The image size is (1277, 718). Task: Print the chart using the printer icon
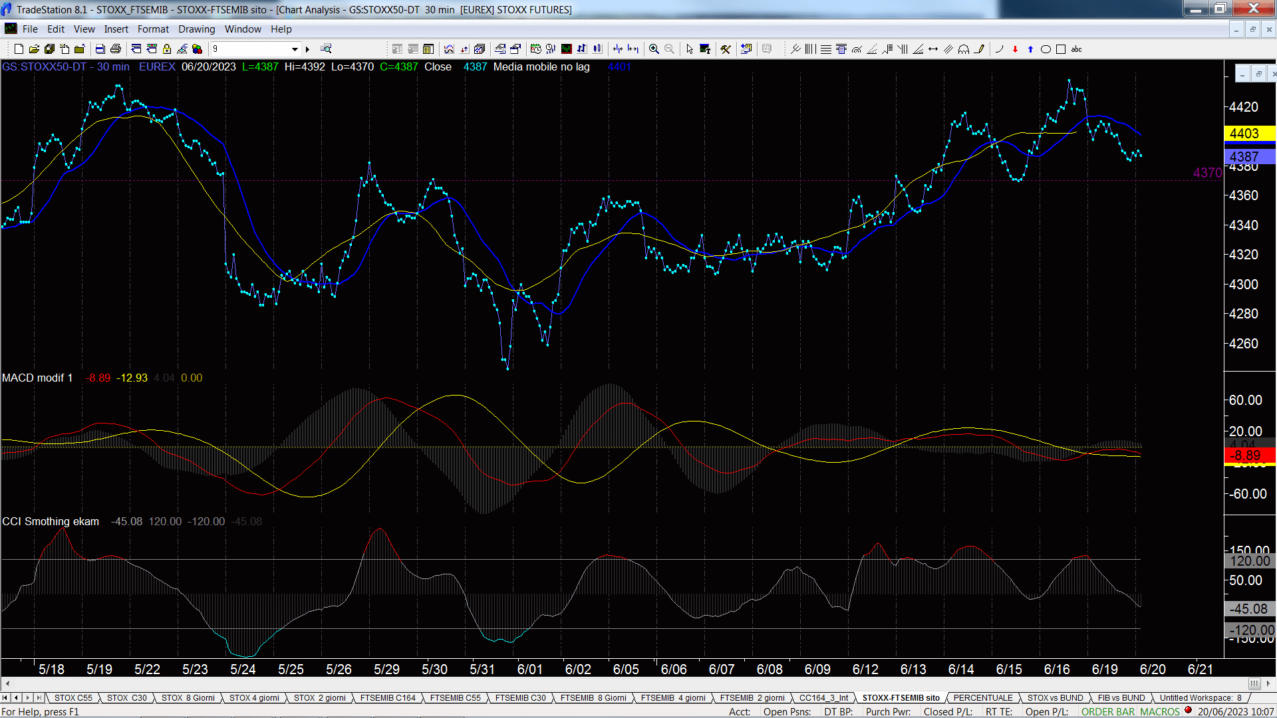coord(116,49)
